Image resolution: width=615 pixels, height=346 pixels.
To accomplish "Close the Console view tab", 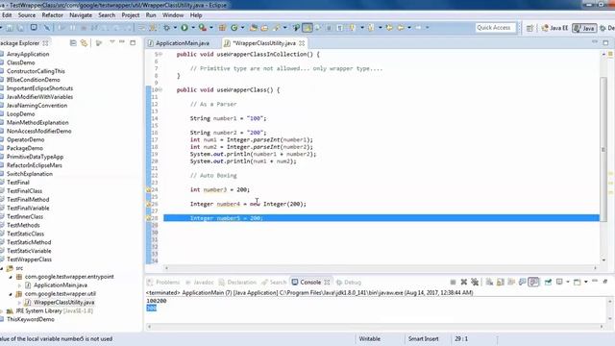I will pyautogui.click(x=327, y=282).
